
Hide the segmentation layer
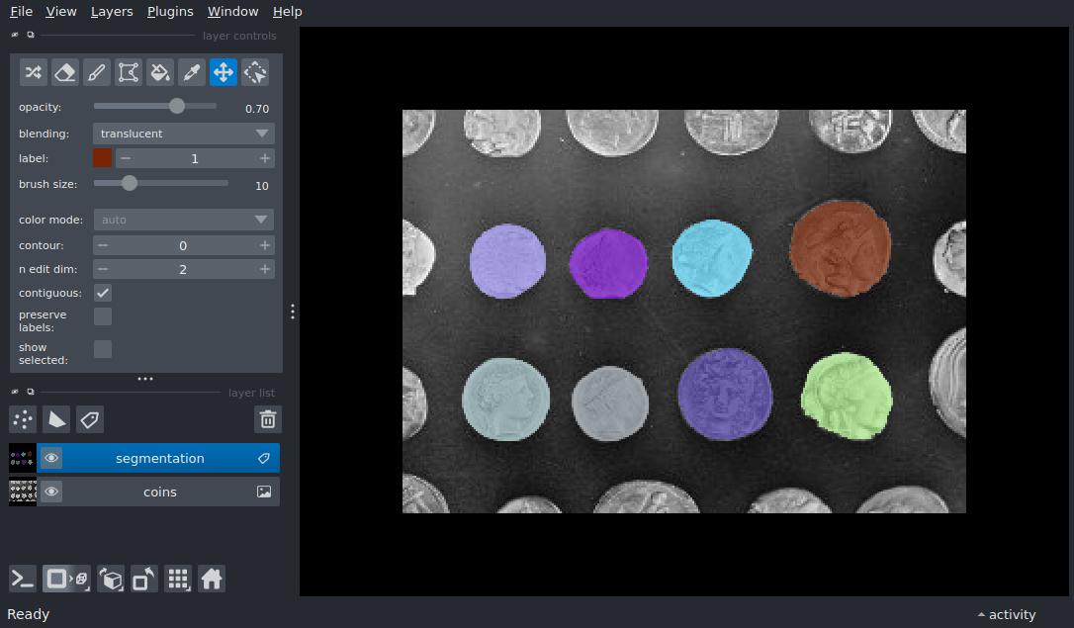coord(51,458)
